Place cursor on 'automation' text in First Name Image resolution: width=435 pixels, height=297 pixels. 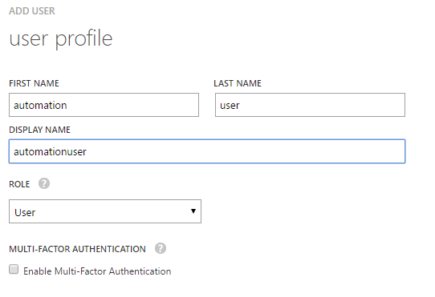tap(40, 106)
